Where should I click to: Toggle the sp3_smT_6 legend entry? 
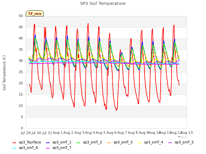(25, 148)
